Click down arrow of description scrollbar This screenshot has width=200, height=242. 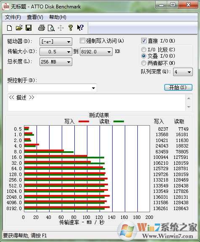point(189,107)
